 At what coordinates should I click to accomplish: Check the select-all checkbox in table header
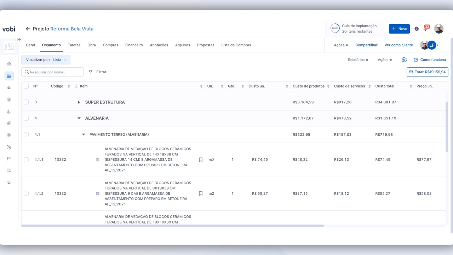click(x=26, y=86)
